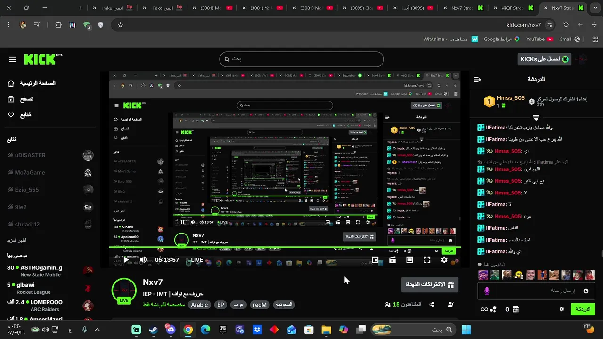Switch to the (3095) Clap YouTube tab

(x=362, y=8)
